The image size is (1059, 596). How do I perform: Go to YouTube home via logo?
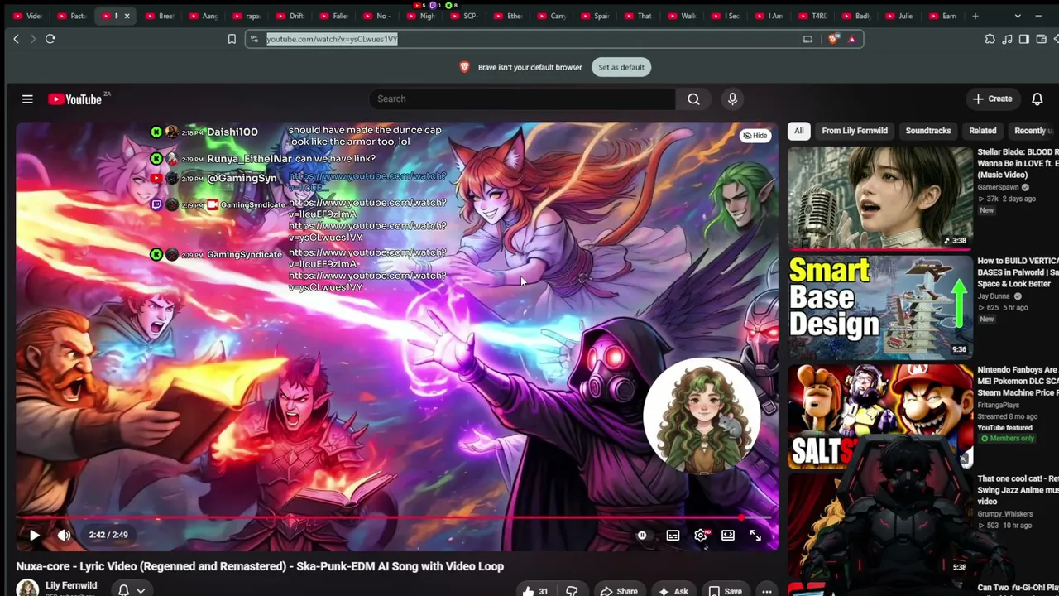(75, 99)
